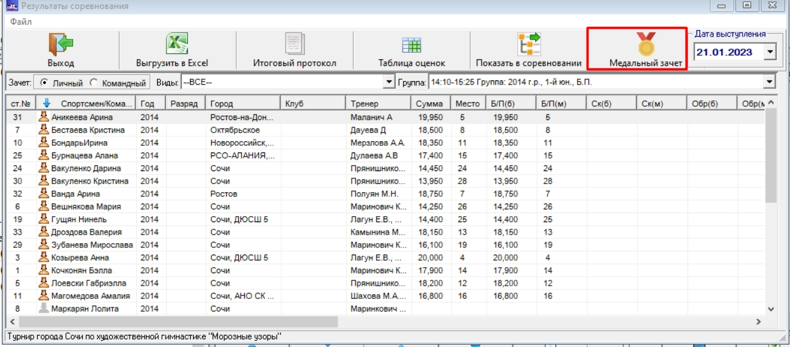Screen dimensions: 790x347
Task: Sort by the Место column header
Action: point(467,104)
